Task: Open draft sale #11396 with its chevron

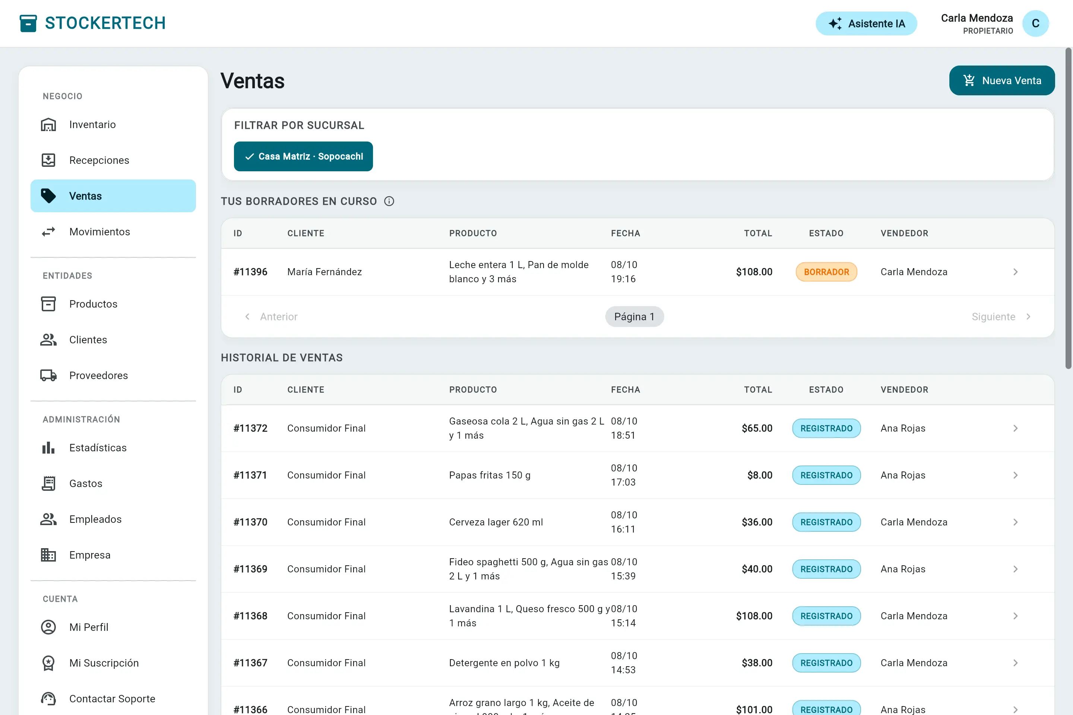Action: click(1015, 272)
